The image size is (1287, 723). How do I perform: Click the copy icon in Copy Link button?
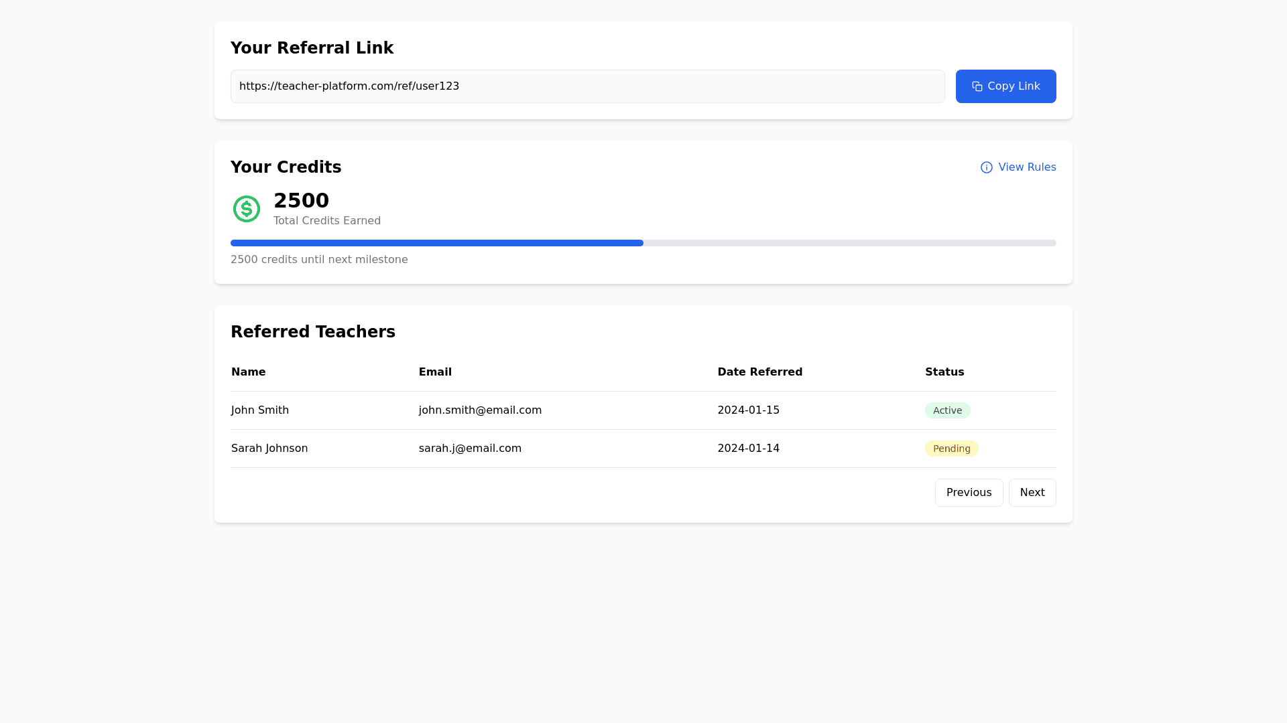pos(977,86)
